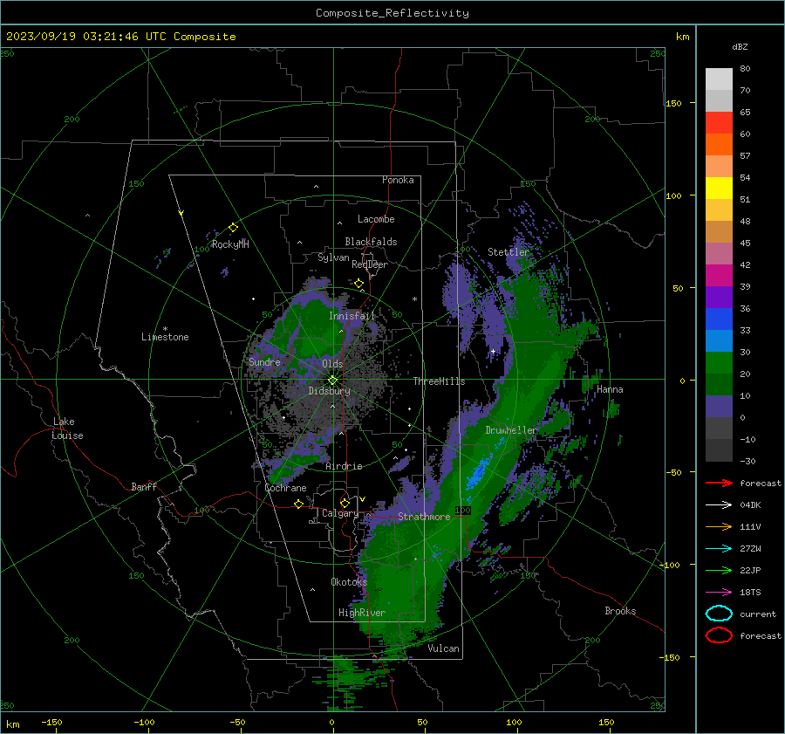
Task: Choose the blue swatch between 36 and 33
Action: (x=719, y=319)
